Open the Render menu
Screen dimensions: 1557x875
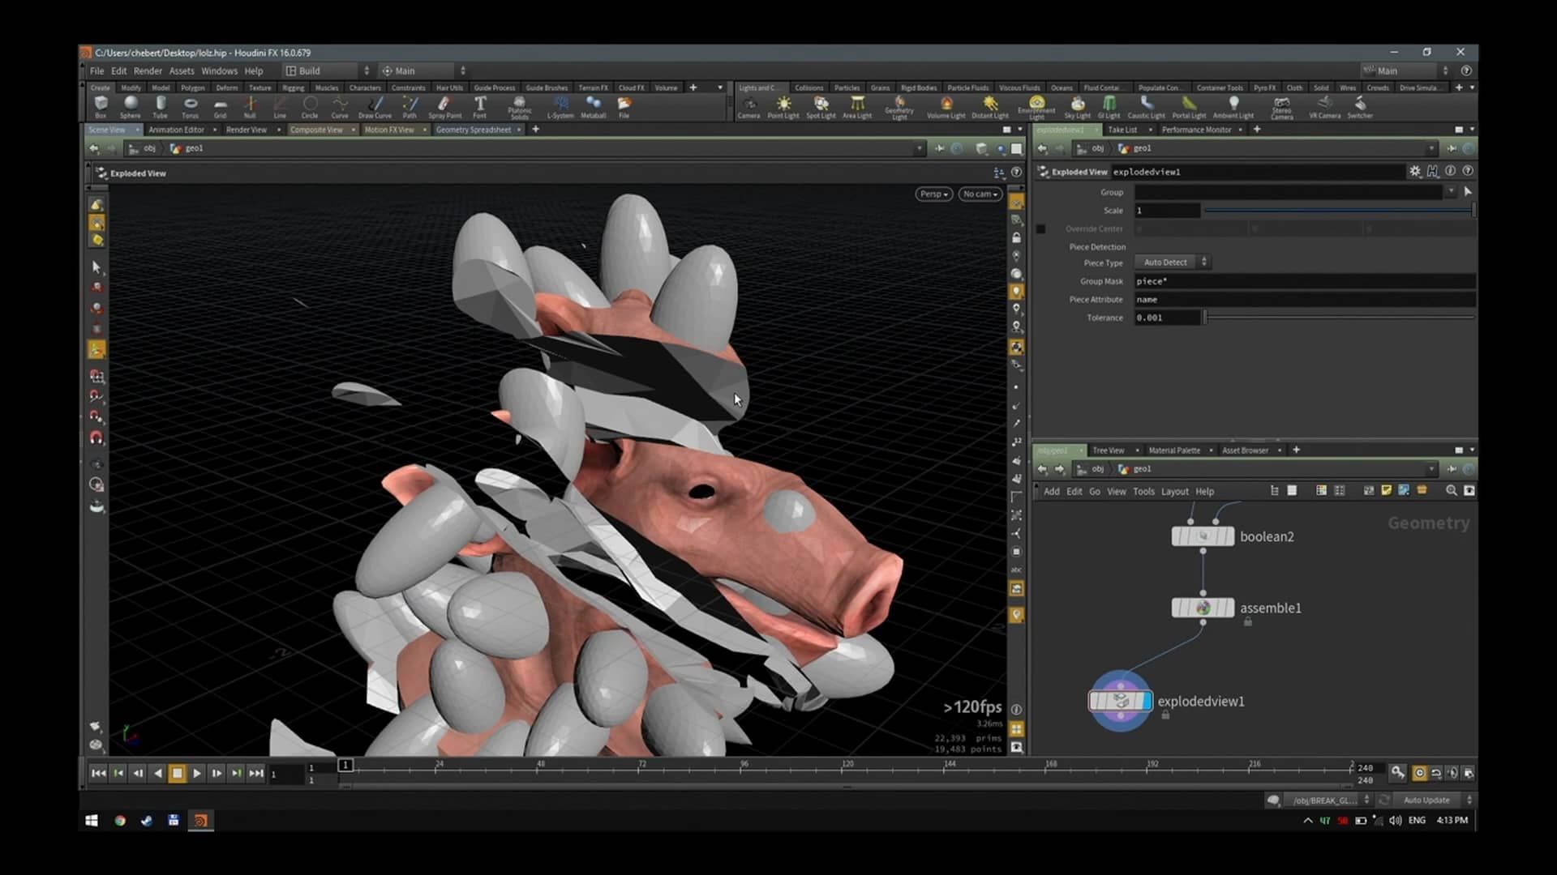click(148, 70)
